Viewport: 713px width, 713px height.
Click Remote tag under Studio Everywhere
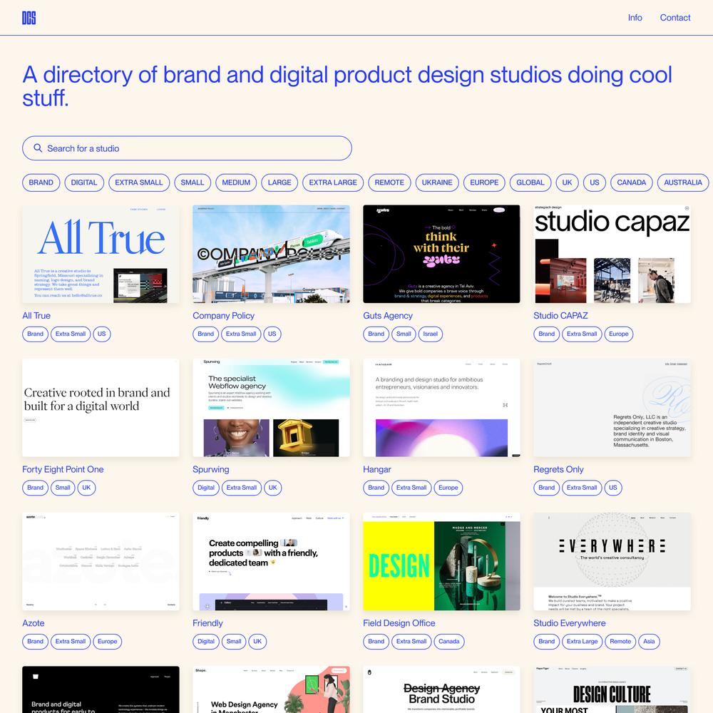pos(620,641)
